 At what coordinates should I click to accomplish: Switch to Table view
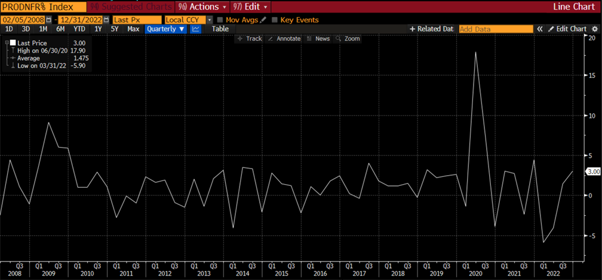pyautogui.click(x=220, y=29)
